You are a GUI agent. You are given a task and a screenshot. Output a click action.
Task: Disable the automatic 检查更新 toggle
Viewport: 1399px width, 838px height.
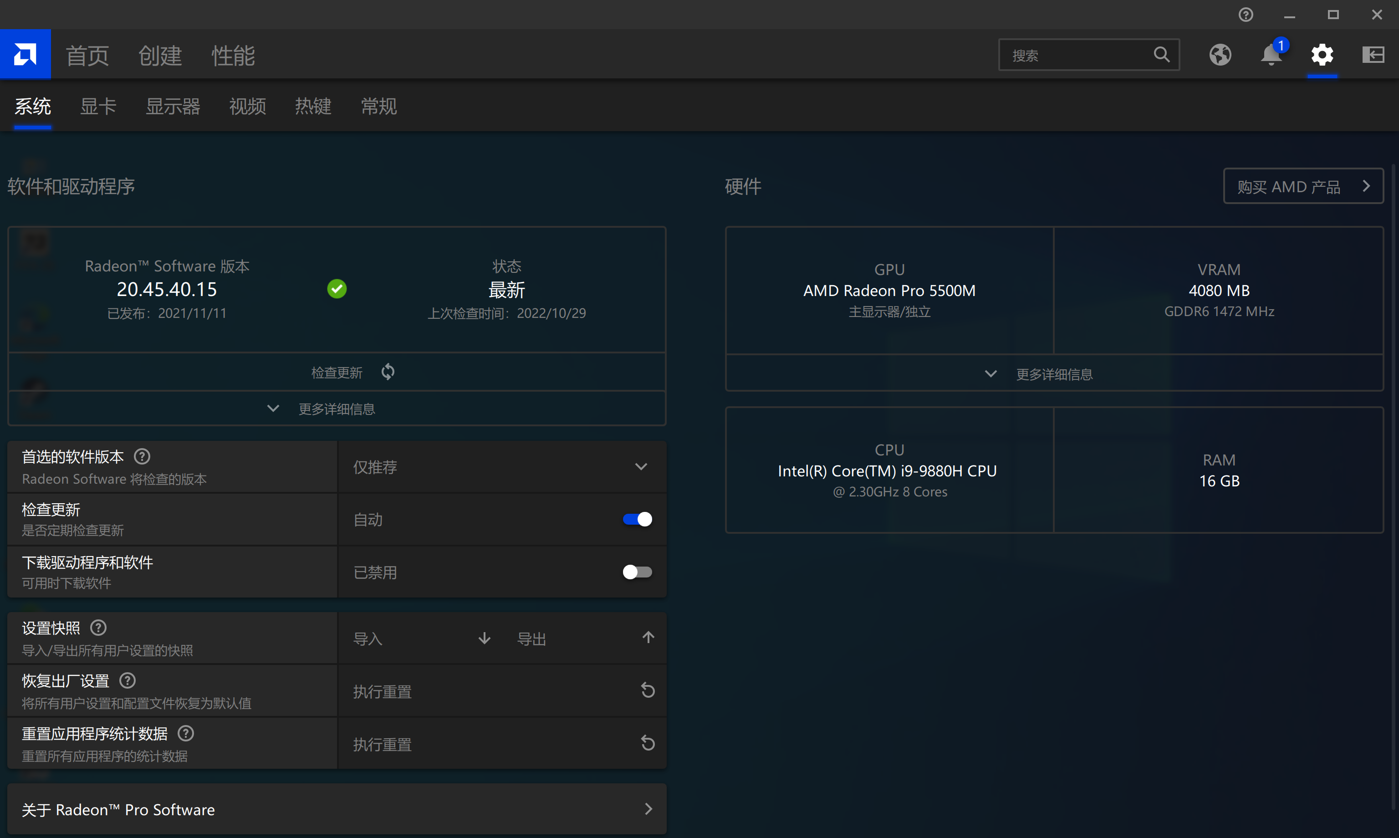[637, 519]
